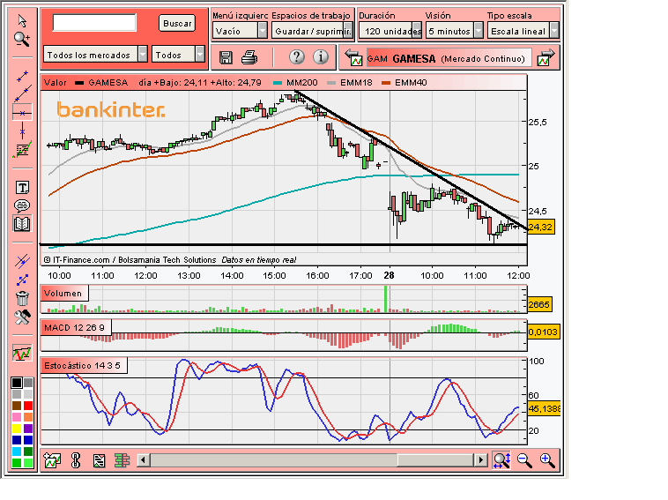Select the speech bubble comment tool
The image size is (668, 500).
pos(22,205)
